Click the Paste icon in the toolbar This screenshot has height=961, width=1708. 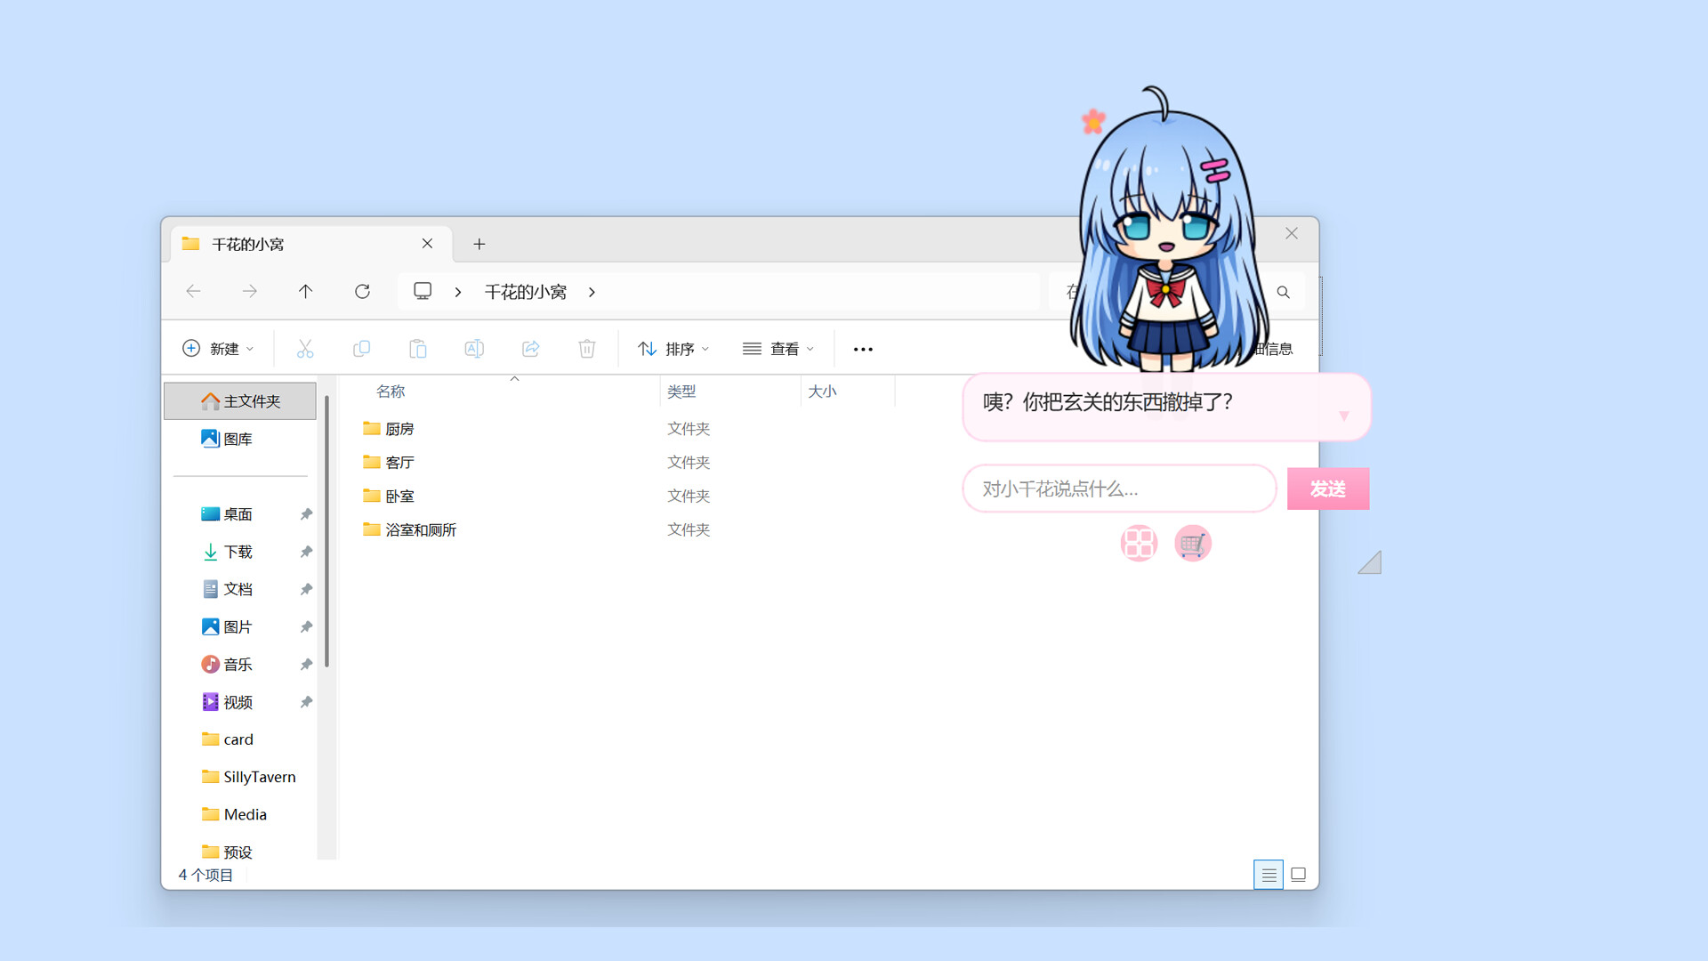coord(418,348)
